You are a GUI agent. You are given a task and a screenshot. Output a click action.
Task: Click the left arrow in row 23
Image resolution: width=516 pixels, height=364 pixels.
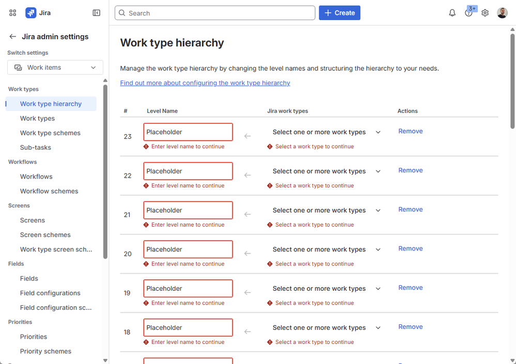point(247,136)
